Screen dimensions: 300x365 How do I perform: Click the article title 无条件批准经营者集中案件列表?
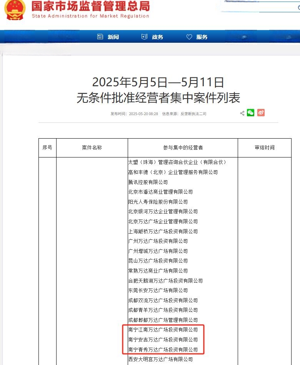[x=158, y=98]
